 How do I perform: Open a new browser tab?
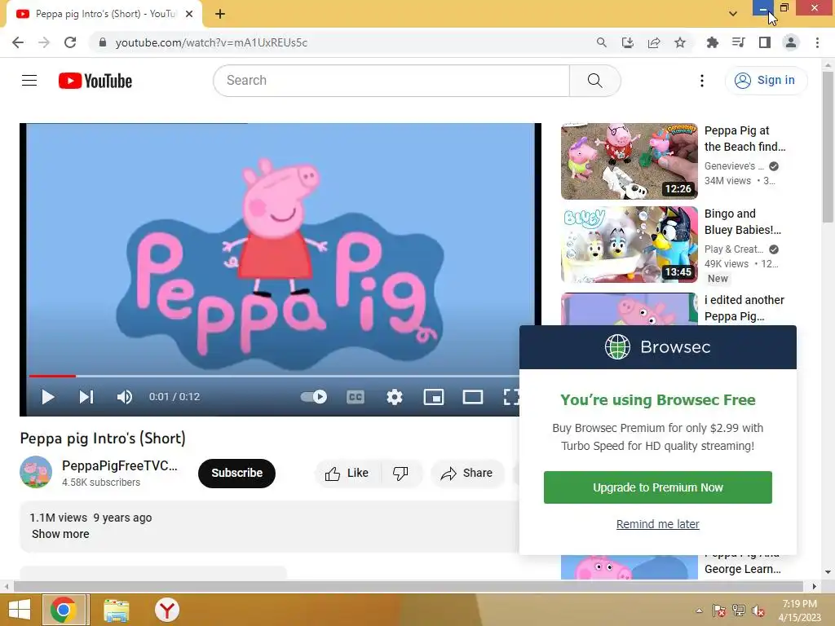220,14
